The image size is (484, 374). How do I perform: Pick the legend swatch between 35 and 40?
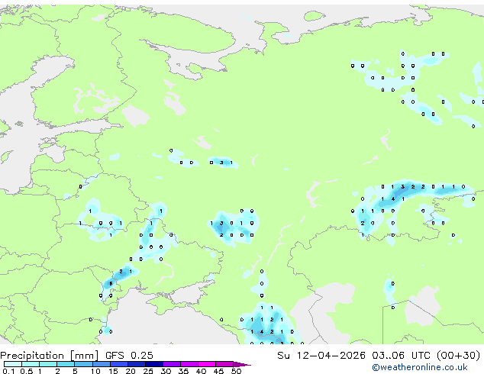pyautogui.click(x=189, y=364)
